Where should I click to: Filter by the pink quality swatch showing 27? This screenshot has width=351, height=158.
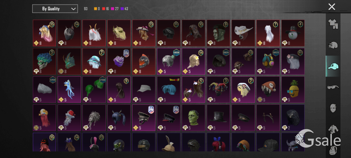(x=113, y=9)
